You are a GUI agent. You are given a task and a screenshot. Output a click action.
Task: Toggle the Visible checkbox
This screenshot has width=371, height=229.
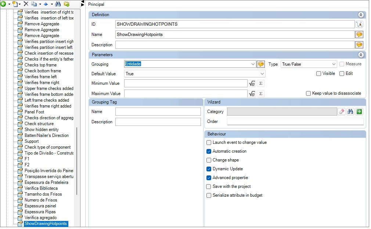319,74
